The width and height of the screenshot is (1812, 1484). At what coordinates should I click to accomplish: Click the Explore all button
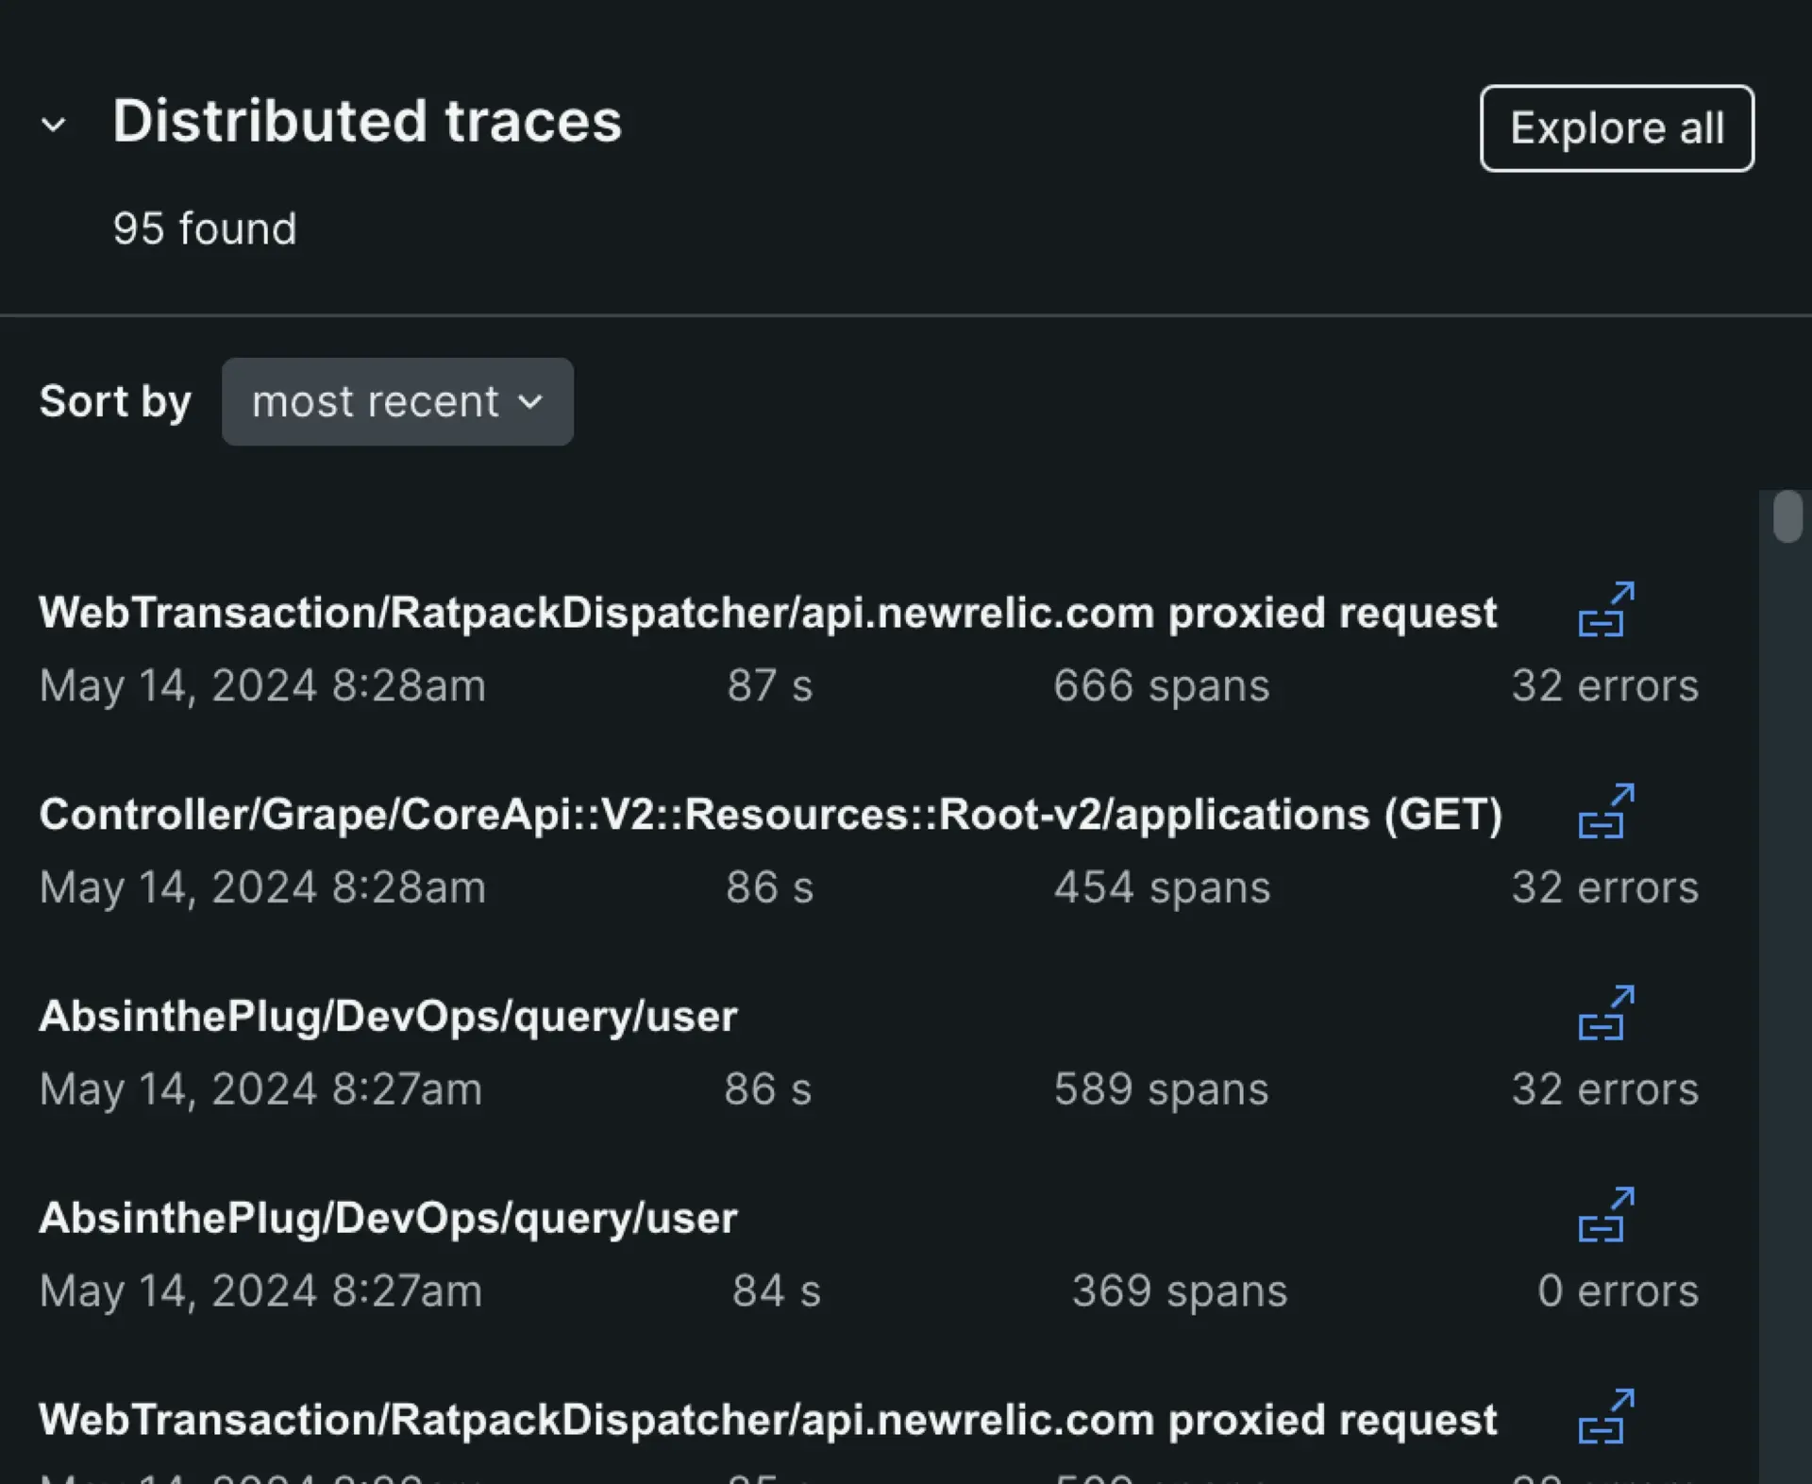click(1615, 127)
